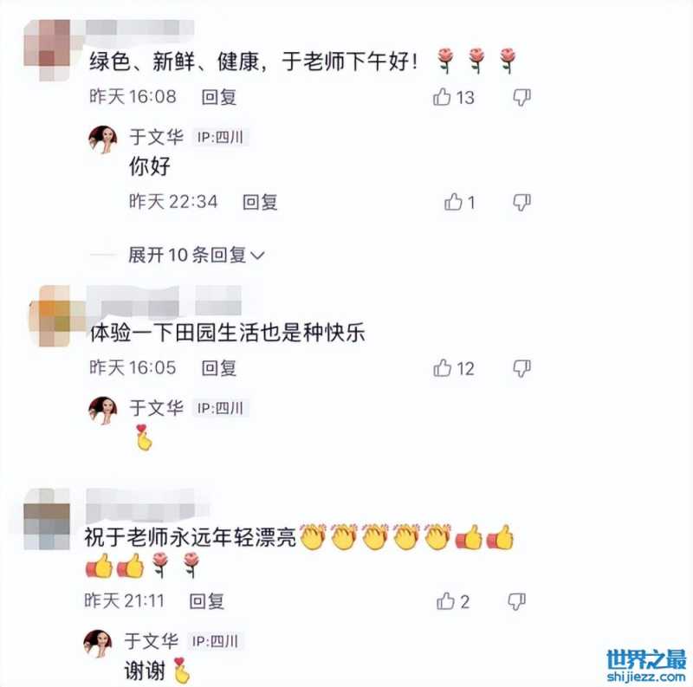Like the comment posted at 16:08
The height and width of the screenshot is (687, 693).
coord(442,96)
